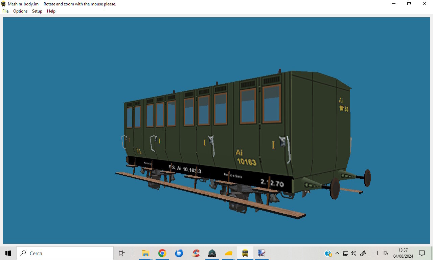Open the touch keyboard tray icon
This screenshot has width=433, height=260.
(373, 253)
